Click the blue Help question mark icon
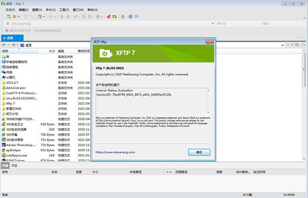The image size is (308, 198). coord(130,17)
